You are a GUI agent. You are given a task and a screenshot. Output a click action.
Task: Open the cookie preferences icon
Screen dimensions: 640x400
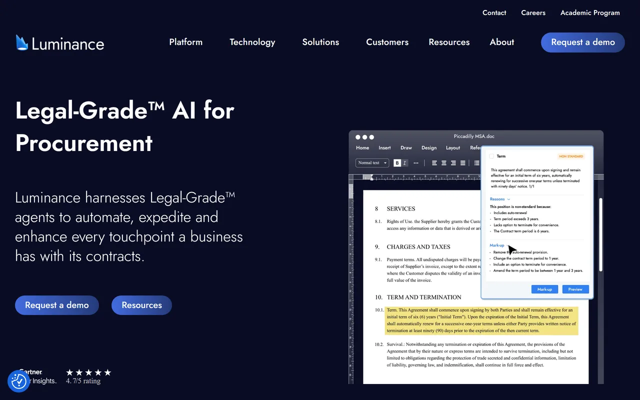(x=19, y=381)
